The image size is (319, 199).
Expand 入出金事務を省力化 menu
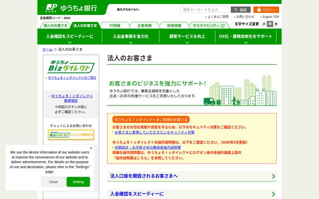click(131, 36)
